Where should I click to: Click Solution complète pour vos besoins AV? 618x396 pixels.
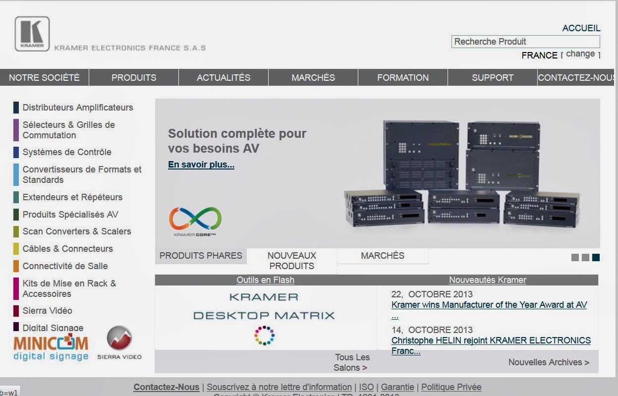[x=237, y=141]
